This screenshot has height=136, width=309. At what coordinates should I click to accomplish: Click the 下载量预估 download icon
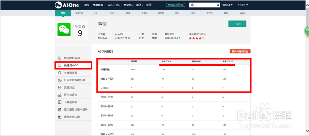coord(60,102)
